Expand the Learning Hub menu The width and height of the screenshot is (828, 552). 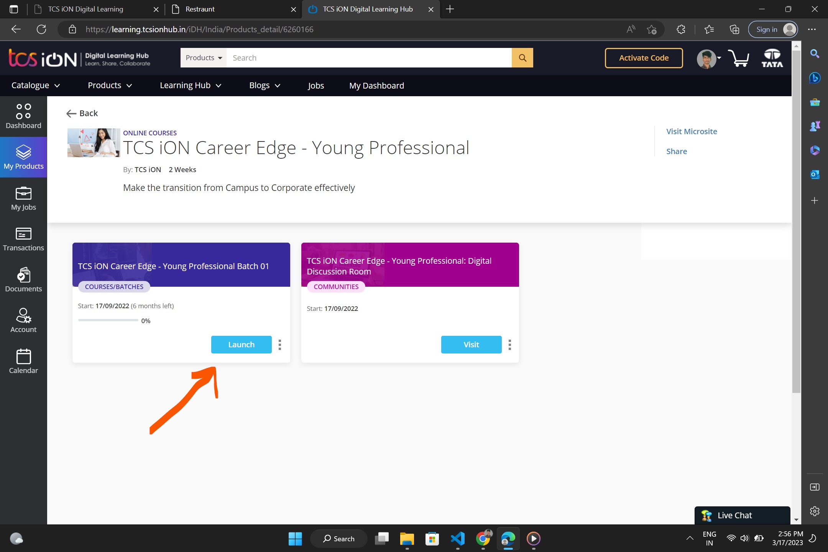click(x=191, y=85)
